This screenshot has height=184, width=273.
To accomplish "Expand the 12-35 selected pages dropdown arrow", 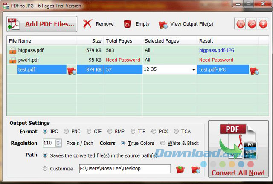I will pyautogui.click(x=193, y=69).
